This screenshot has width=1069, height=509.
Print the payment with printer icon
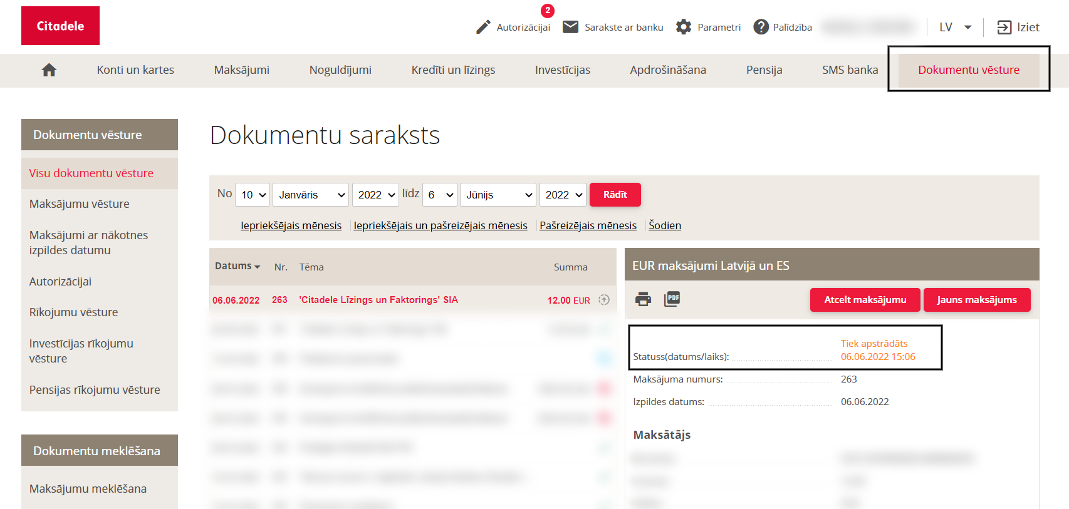point(643,299)
